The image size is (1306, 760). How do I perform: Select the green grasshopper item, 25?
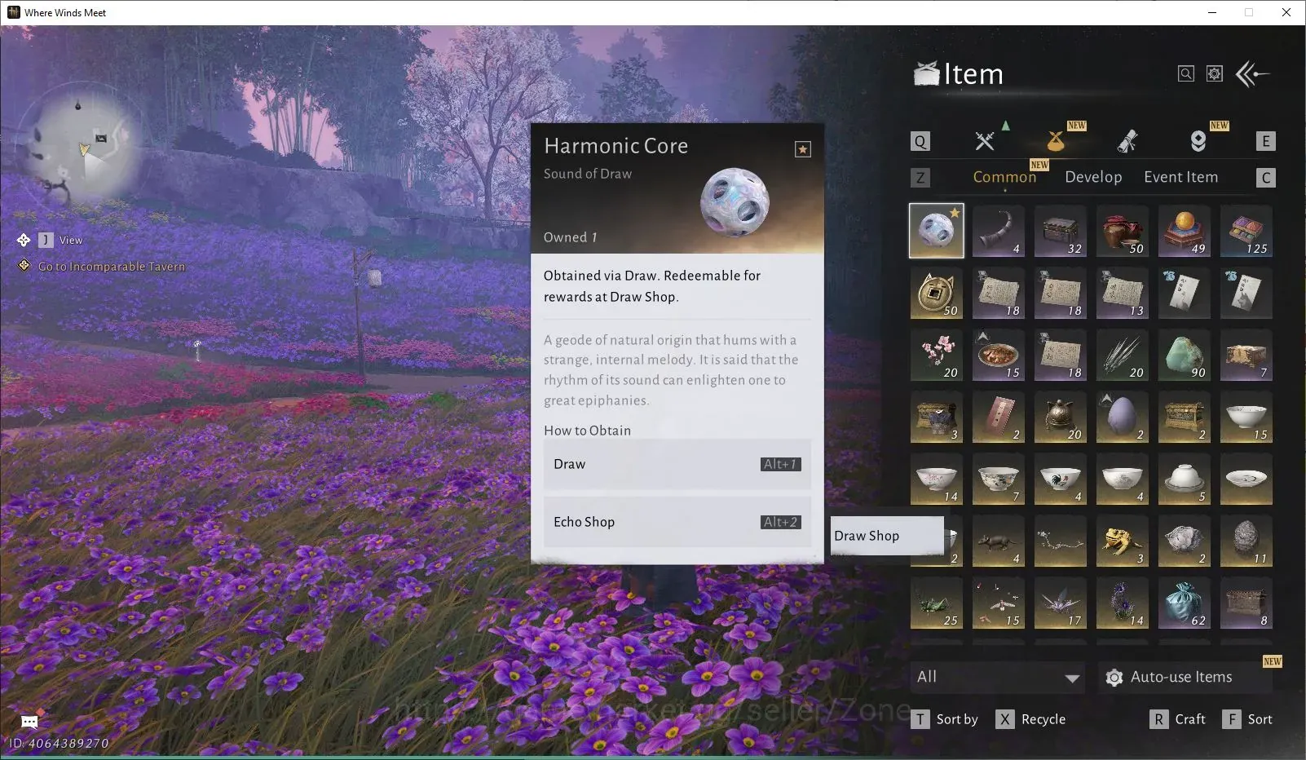[937, 603]
